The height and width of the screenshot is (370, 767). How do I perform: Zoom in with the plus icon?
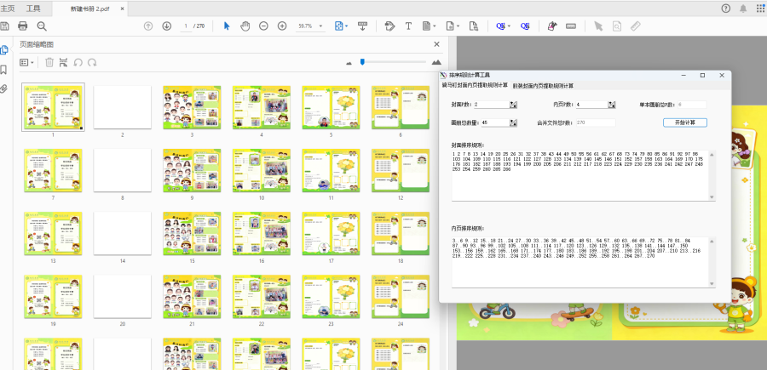click(282, 26)
